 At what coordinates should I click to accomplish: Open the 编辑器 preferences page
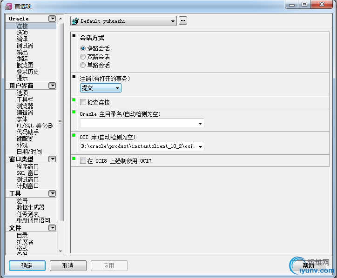(25, 113)
